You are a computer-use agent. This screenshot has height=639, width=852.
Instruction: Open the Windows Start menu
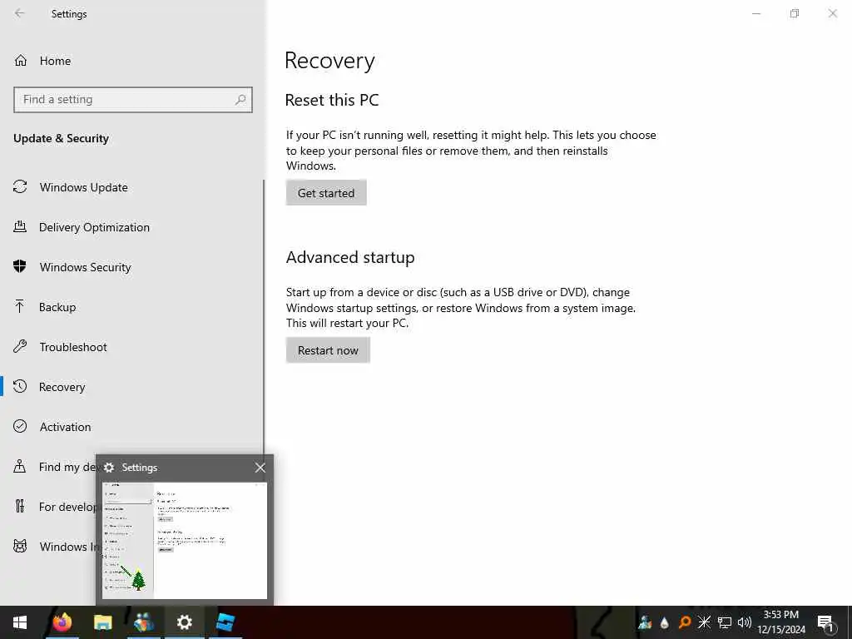click(20, 622)
